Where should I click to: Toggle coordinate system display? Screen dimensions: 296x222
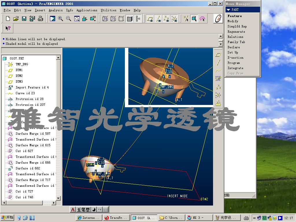173,18
